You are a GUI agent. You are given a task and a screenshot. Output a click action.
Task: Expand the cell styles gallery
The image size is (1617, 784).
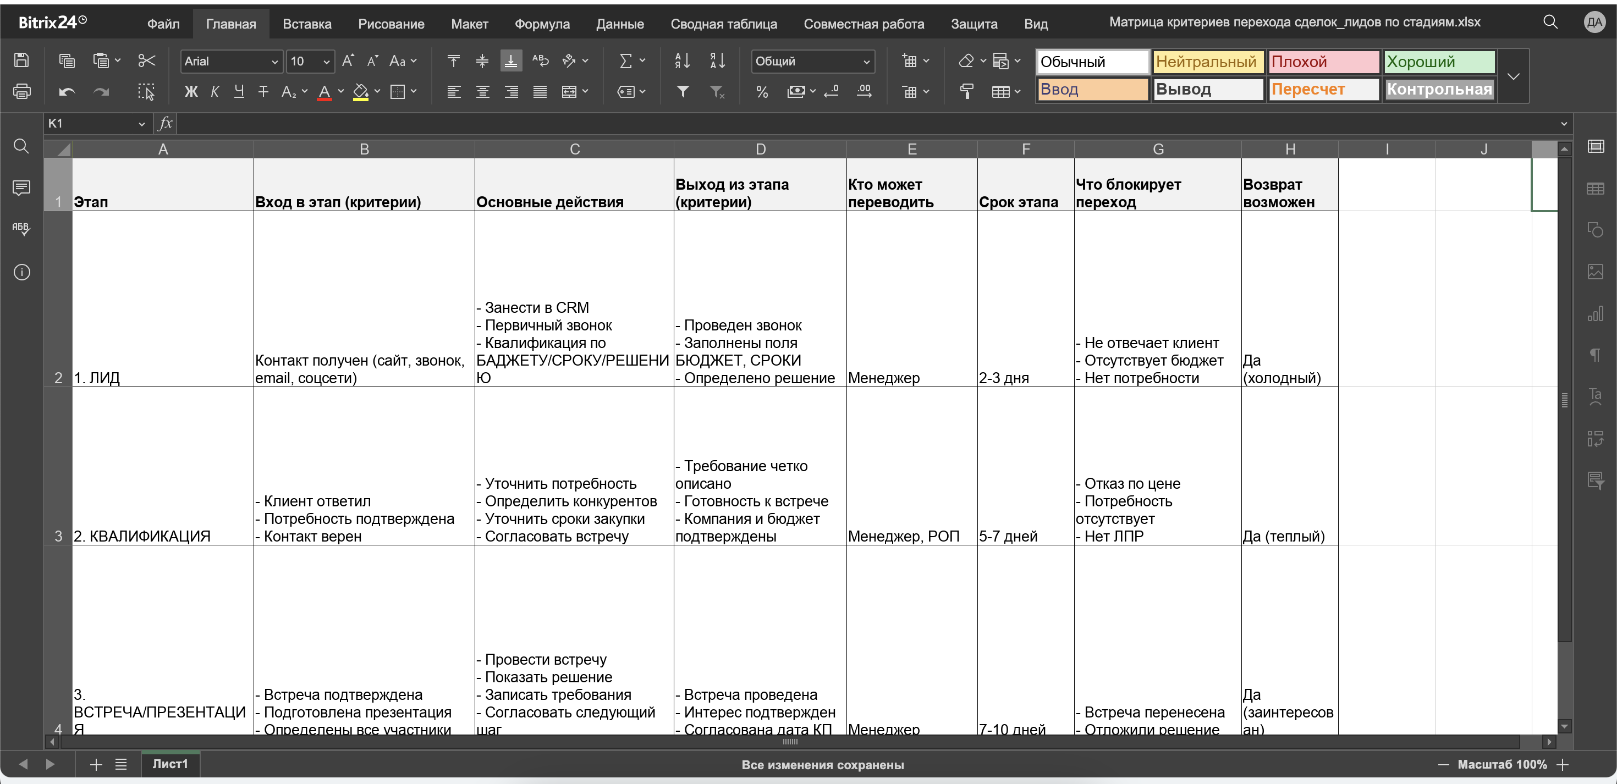(x=1514, y=76)
